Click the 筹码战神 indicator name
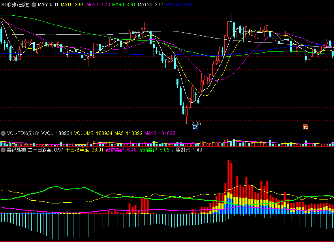The width and height of the screenshot is (334, 242). [16, 150]
